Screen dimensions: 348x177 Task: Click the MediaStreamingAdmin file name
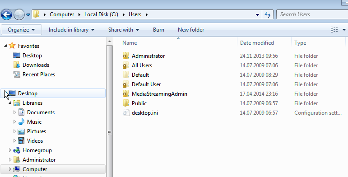[160, 94]
